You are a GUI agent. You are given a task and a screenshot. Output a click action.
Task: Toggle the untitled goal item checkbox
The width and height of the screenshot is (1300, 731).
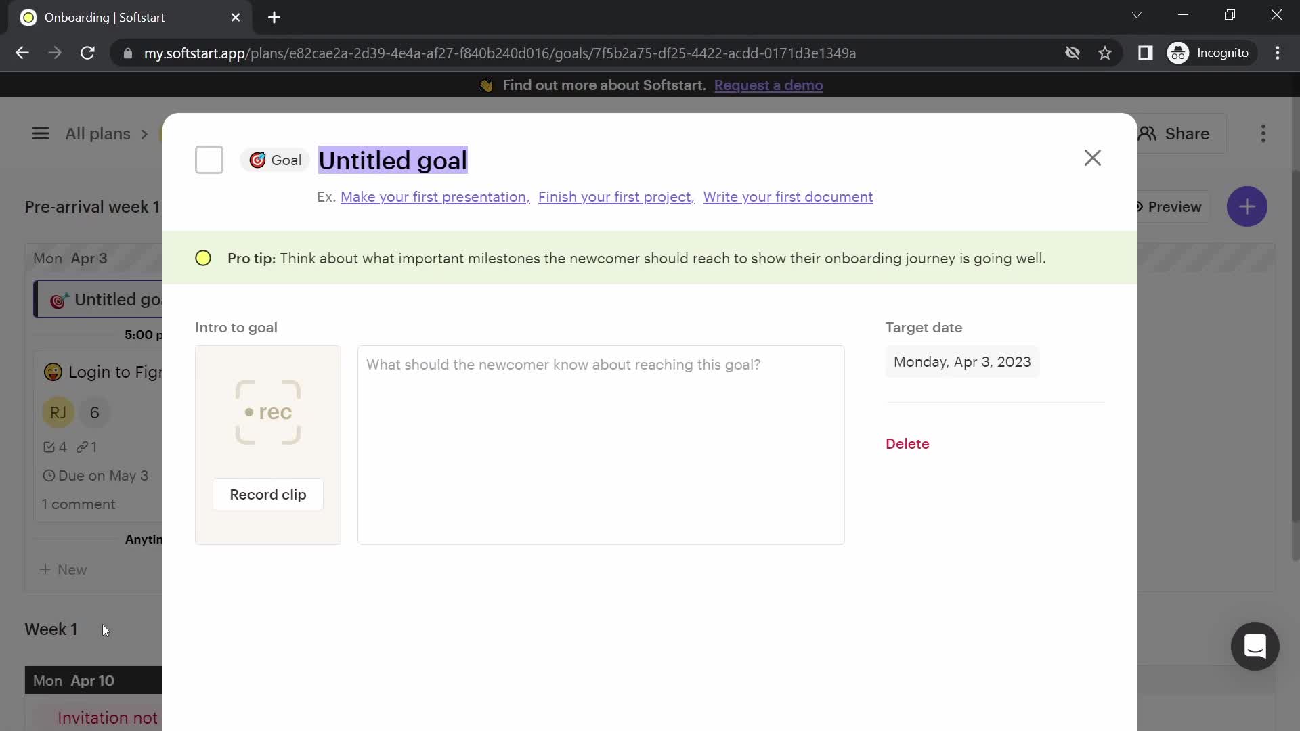(x=209, y=159)
